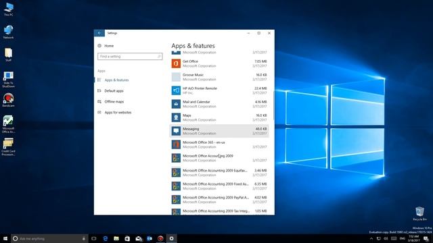Click the Accounting 2009 PayPal icon
The width and height of the screenshot is (433, 243).
point(176,200)
